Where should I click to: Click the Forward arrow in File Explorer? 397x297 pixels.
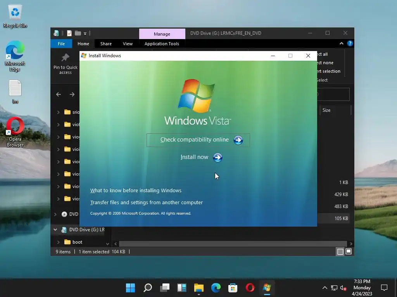[72, 94]
